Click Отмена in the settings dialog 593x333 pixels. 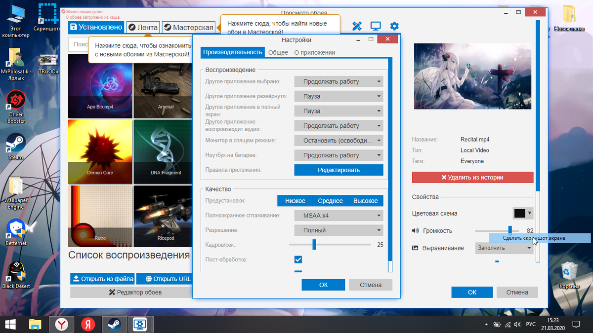[x=371, y=285]
